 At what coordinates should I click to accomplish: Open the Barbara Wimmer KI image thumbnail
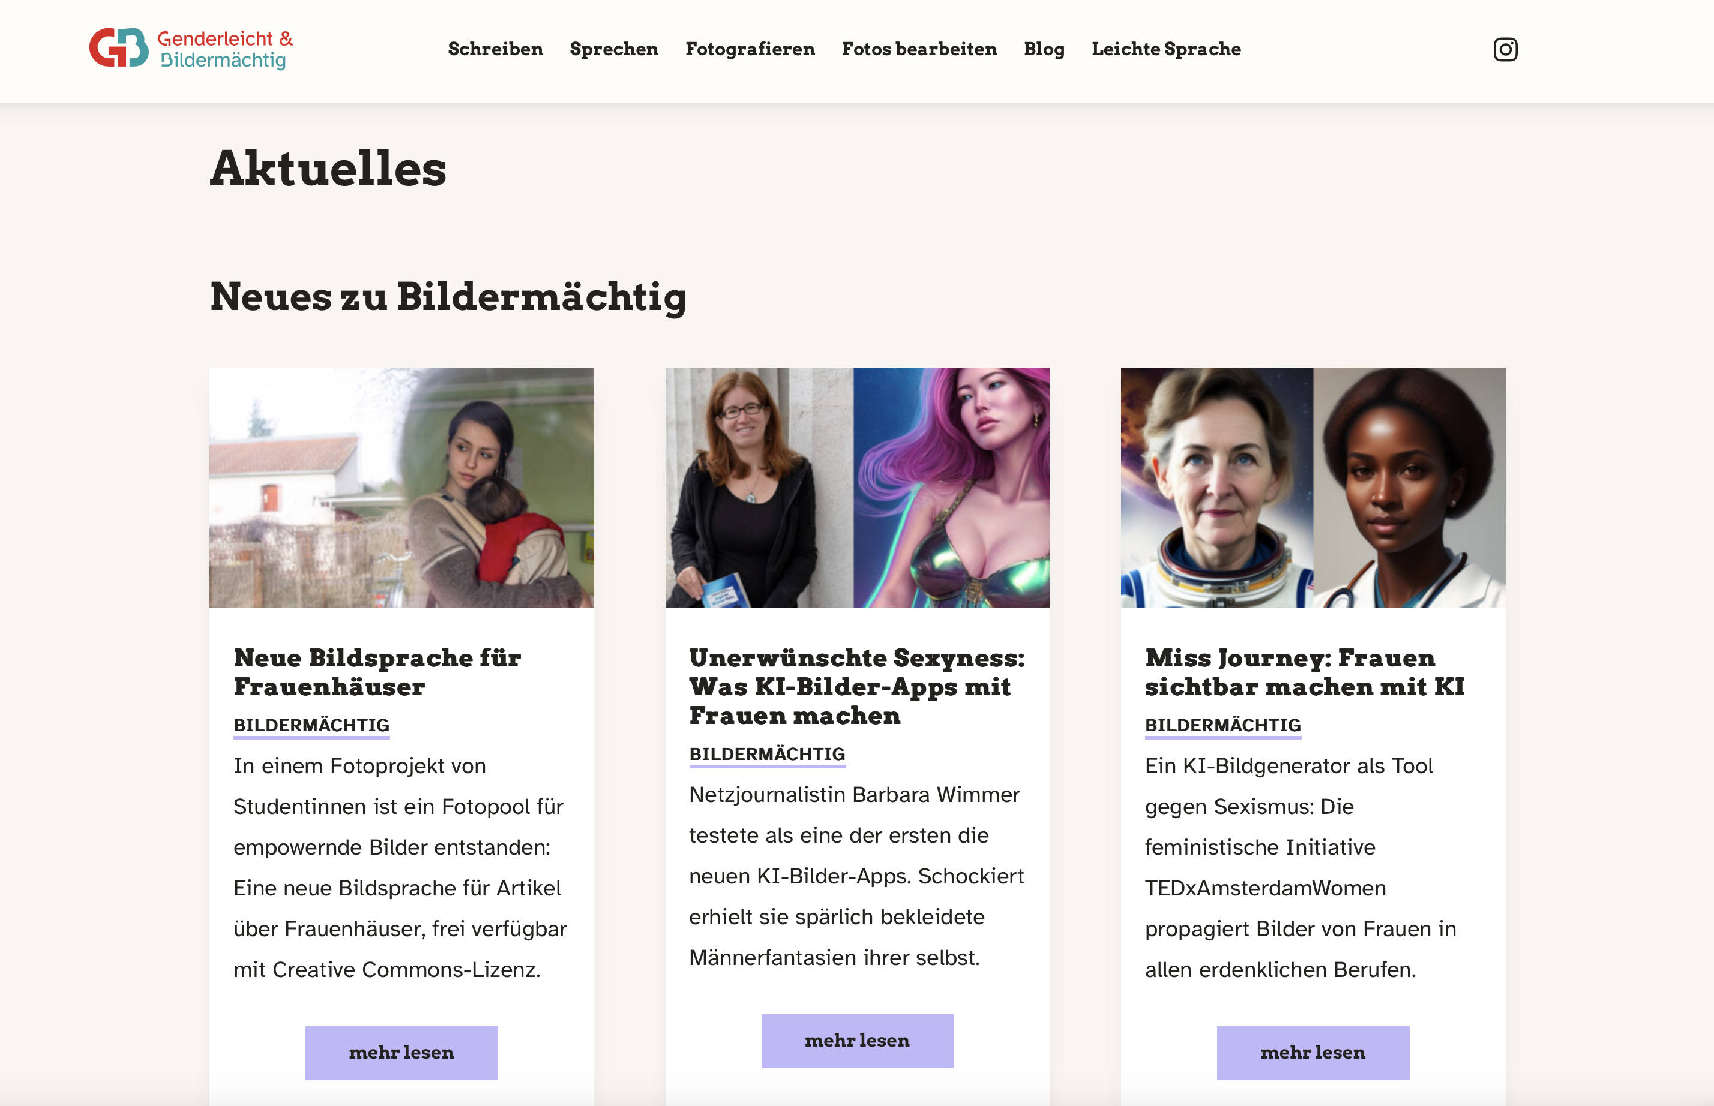[x=856, y=487]
